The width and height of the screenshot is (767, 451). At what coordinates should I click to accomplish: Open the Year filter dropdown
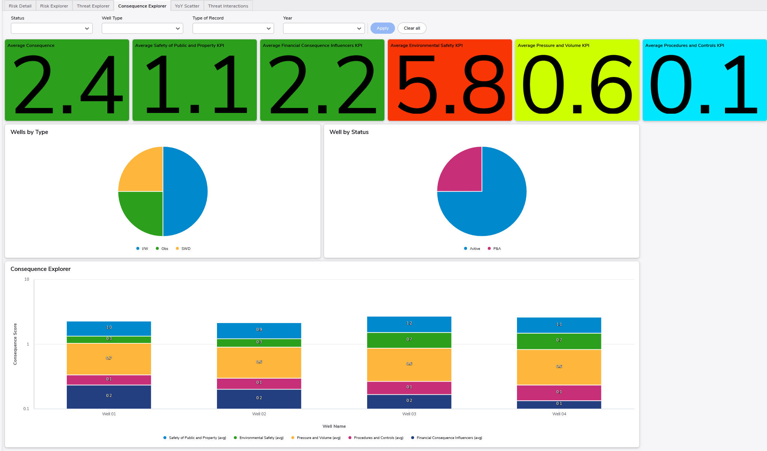[x=324, y=29]
